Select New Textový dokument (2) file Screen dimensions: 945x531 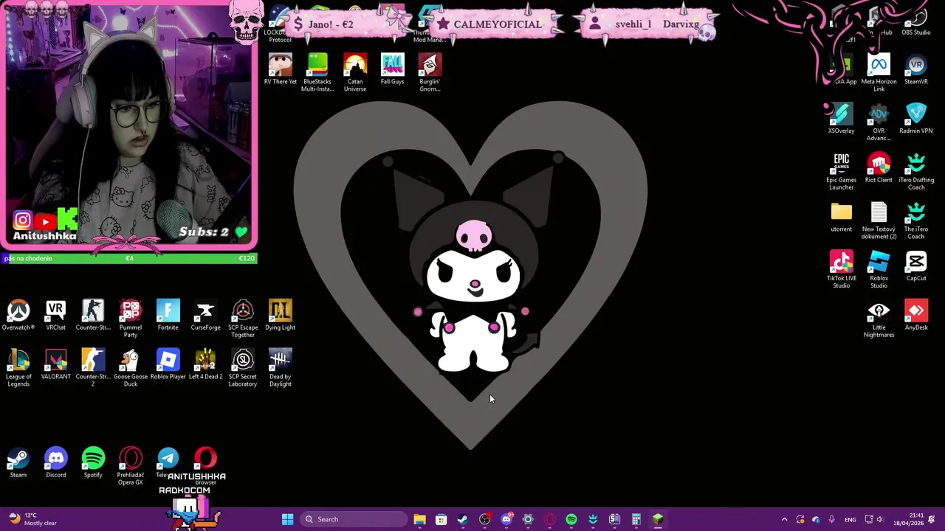click(x=879, y=221)
